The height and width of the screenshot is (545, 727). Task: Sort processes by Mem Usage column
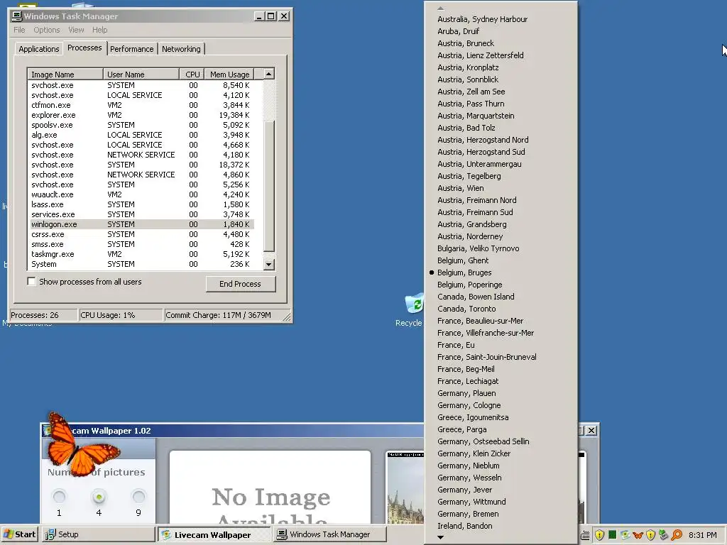pos(229,74)
